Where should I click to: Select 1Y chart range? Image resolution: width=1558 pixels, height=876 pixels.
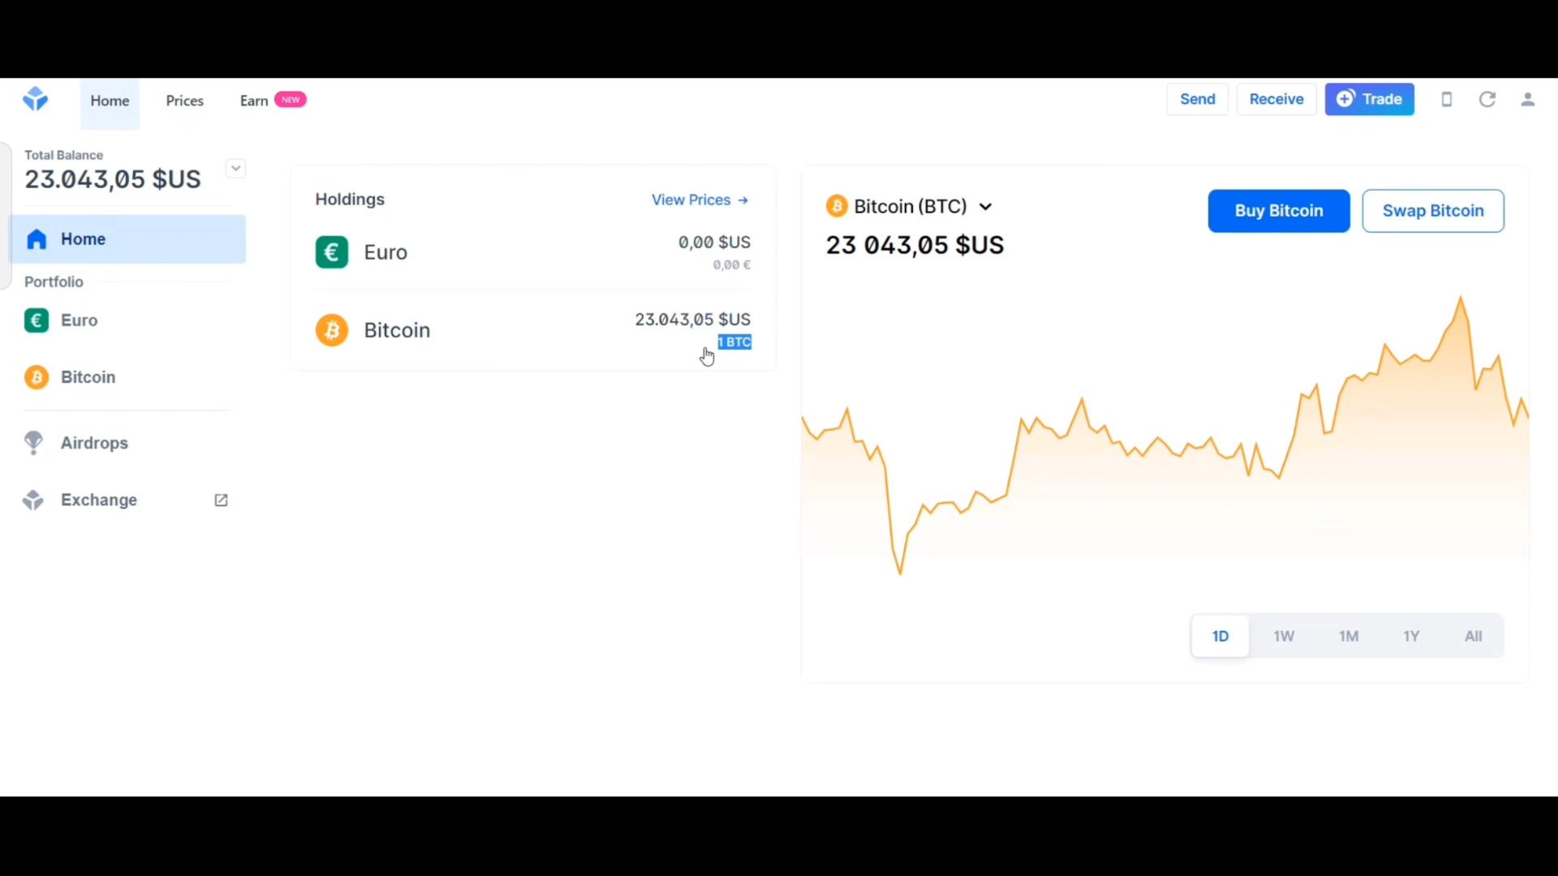[x=1411, y=636]
